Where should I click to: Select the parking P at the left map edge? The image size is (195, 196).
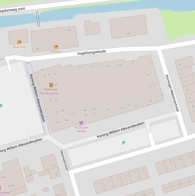coord(1,106)
